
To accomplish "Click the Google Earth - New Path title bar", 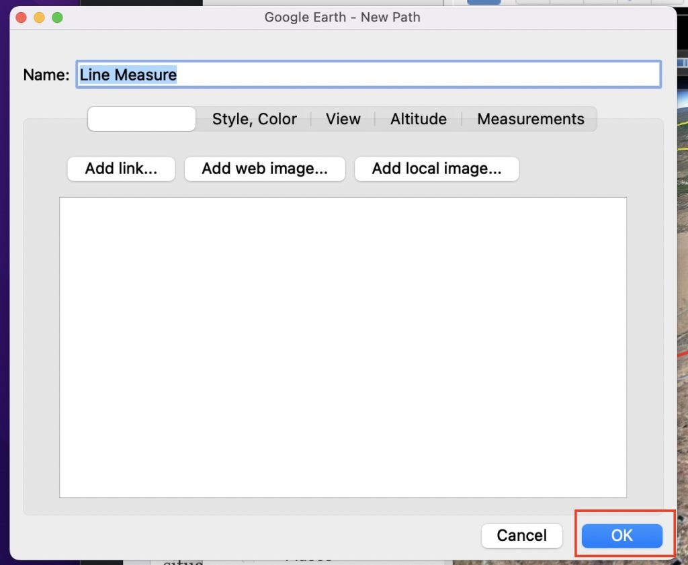I will 343,17.
